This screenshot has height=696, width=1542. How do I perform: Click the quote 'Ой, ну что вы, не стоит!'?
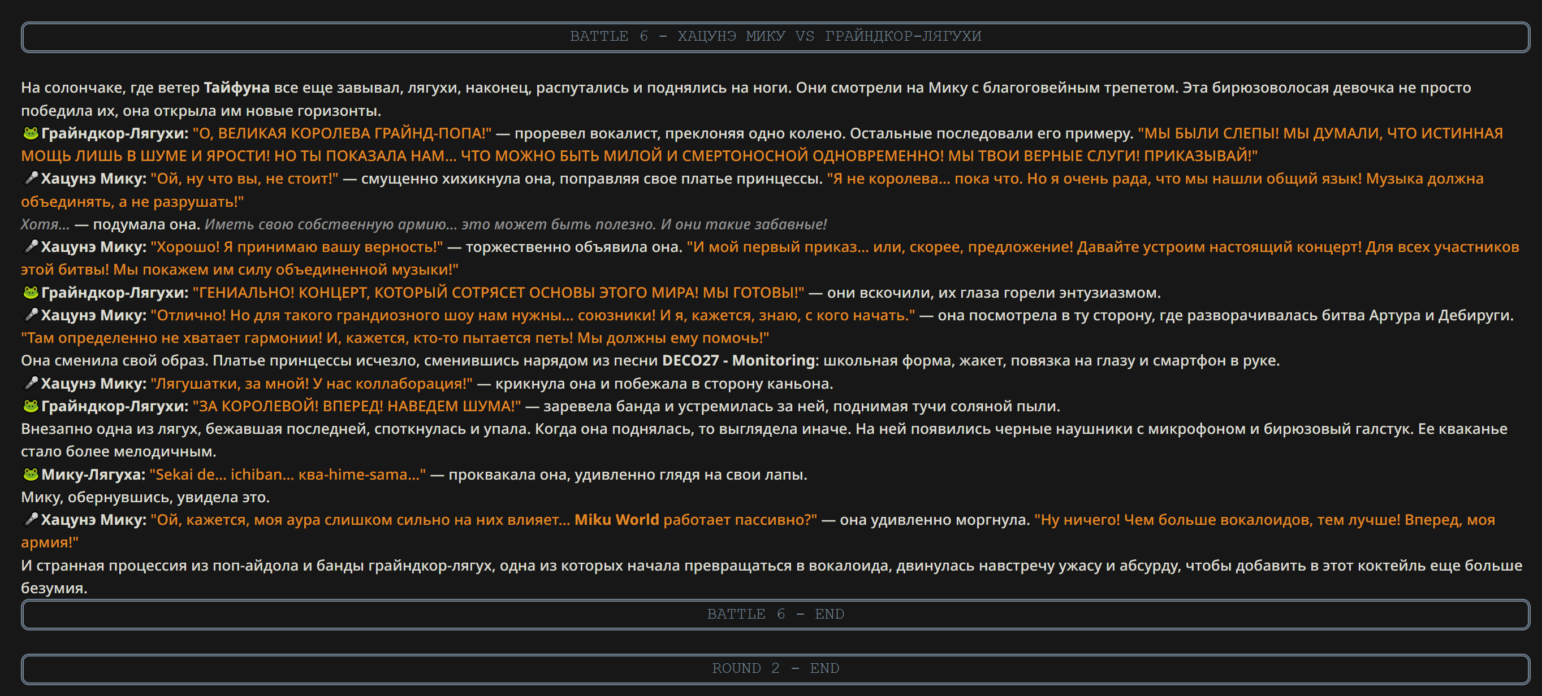click(x=244, y=178)
